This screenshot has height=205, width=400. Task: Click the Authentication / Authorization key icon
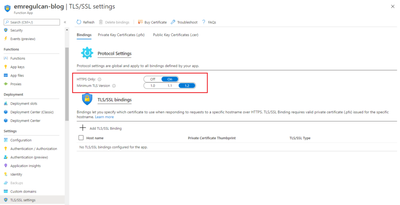6,149
